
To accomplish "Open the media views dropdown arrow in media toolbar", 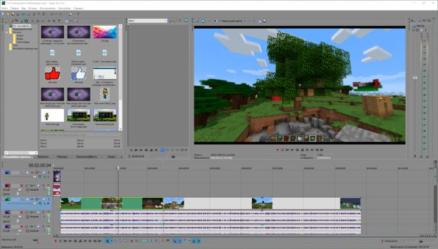I will pos(70,21).
